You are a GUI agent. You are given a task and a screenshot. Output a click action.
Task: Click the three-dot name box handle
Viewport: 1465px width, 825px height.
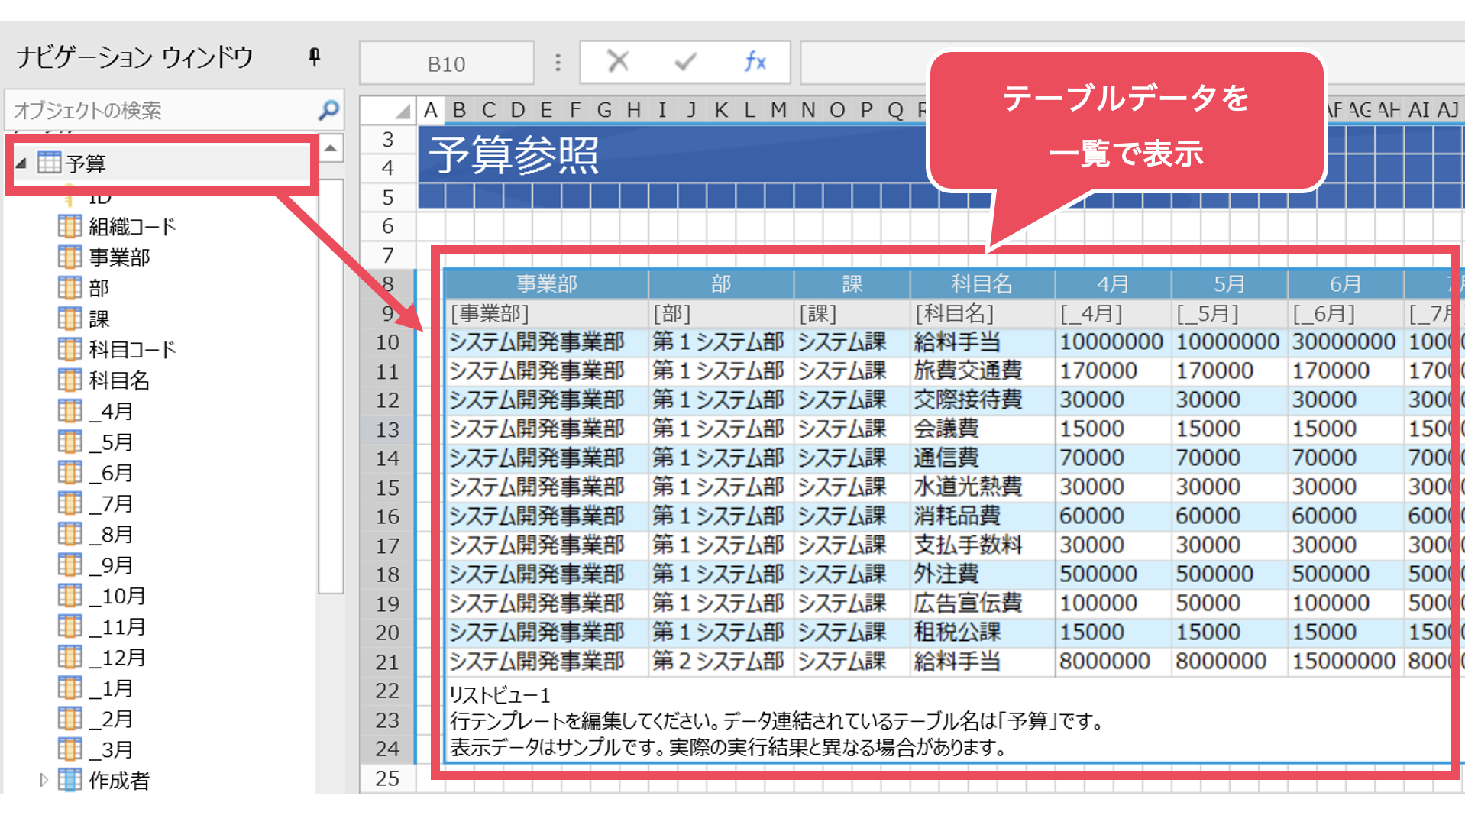(558, 63)
